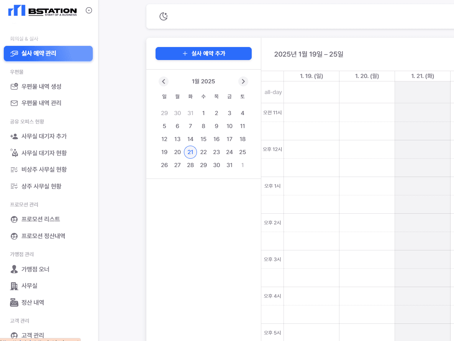This screenshot has height=341, width=454.
Task: Click the 사무실 대기자 추가 person-plus icon
Action: coord(14,136)
